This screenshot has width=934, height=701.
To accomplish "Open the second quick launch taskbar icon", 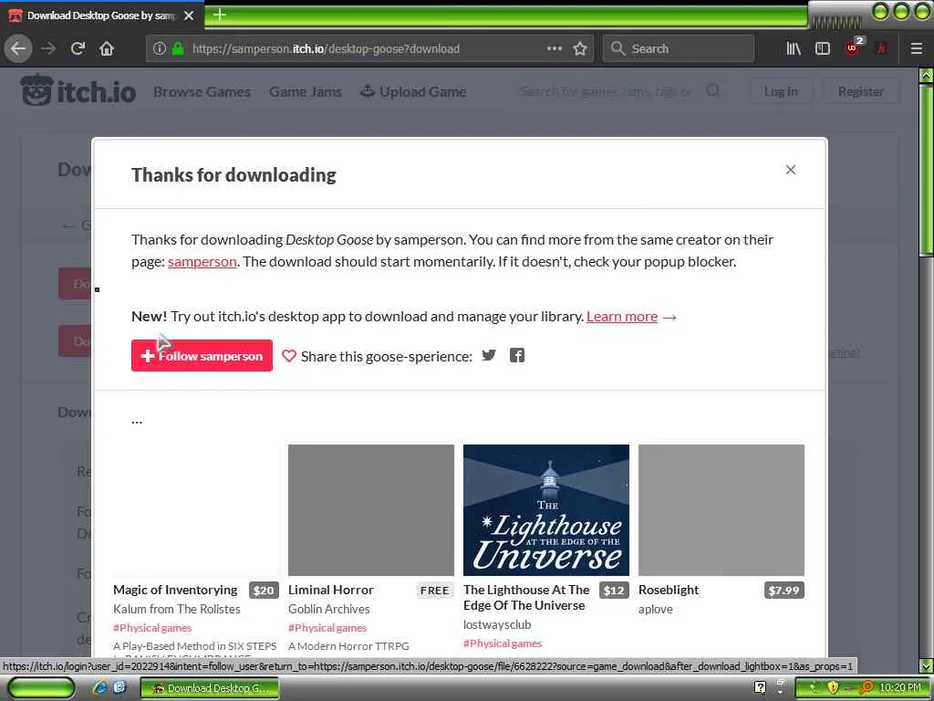I will (x=119, y=687).
